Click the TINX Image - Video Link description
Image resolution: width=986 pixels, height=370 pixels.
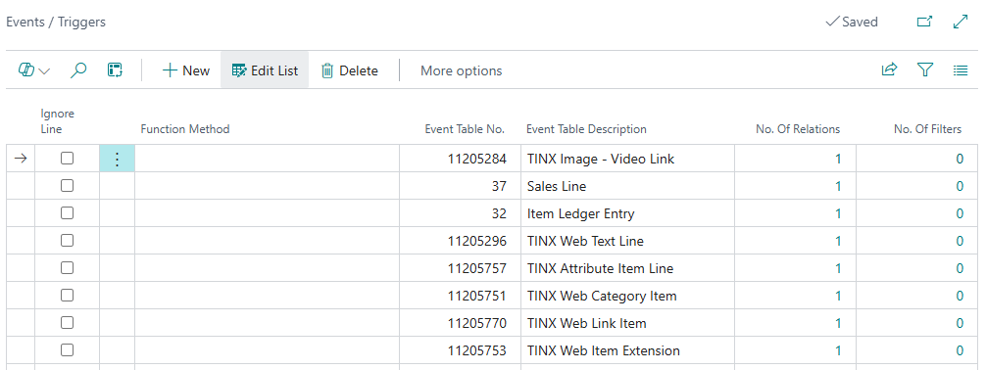(x=601, y=159)
